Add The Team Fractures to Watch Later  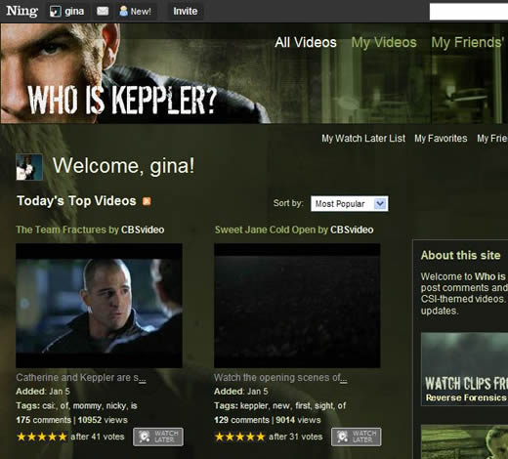pos(158,437)
